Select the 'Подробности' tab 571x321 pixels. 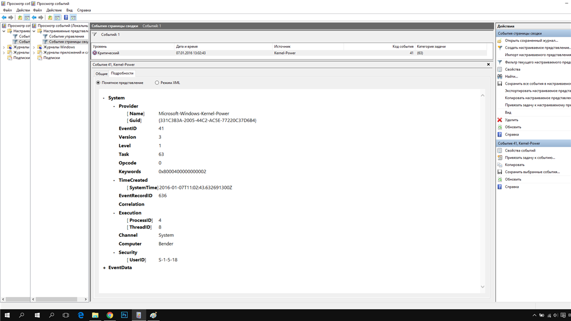coord(122,73)
